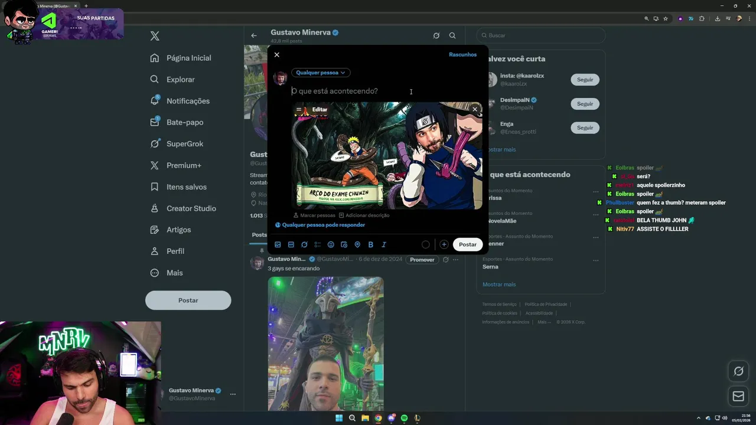The width and height of the screenshot is (756, 425).
Task: Click the X logo in sidebar
Action: tap(155, 36)
